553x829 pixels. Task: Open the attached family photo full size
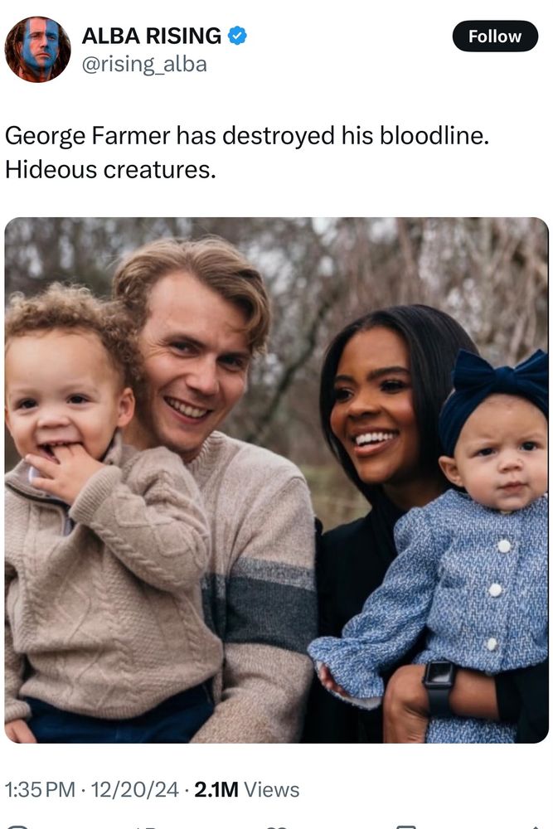click(x=277, y=480)
